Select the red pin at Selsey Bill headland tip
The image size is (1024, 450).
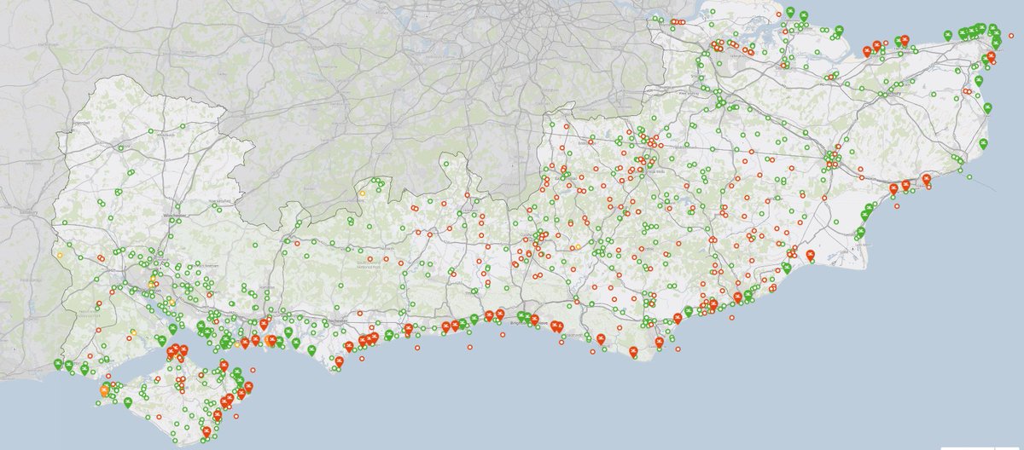(339, 362)
